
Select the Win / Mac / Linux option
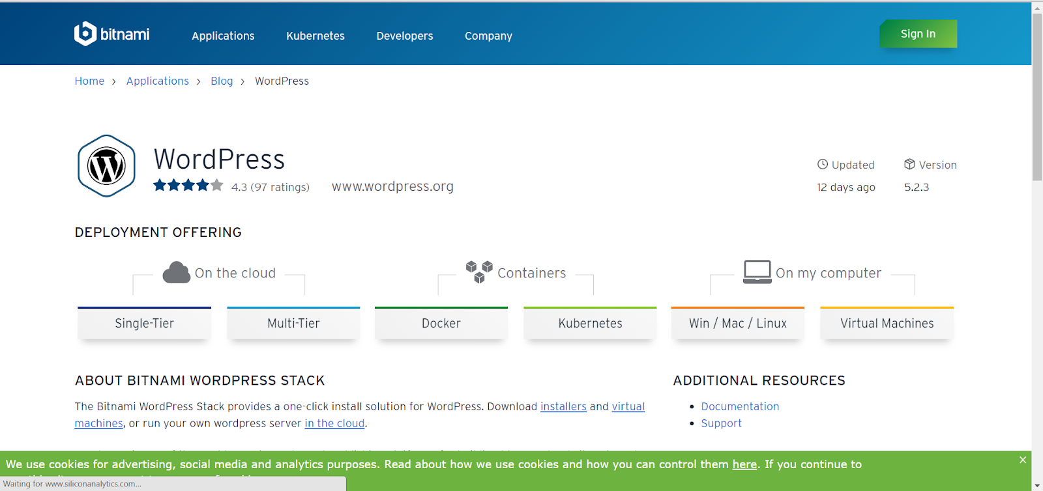(738, 323)
